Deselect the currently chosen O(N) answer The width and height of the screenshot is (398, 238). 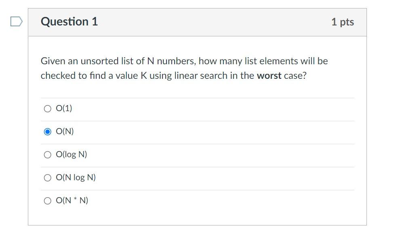point(47,131)
